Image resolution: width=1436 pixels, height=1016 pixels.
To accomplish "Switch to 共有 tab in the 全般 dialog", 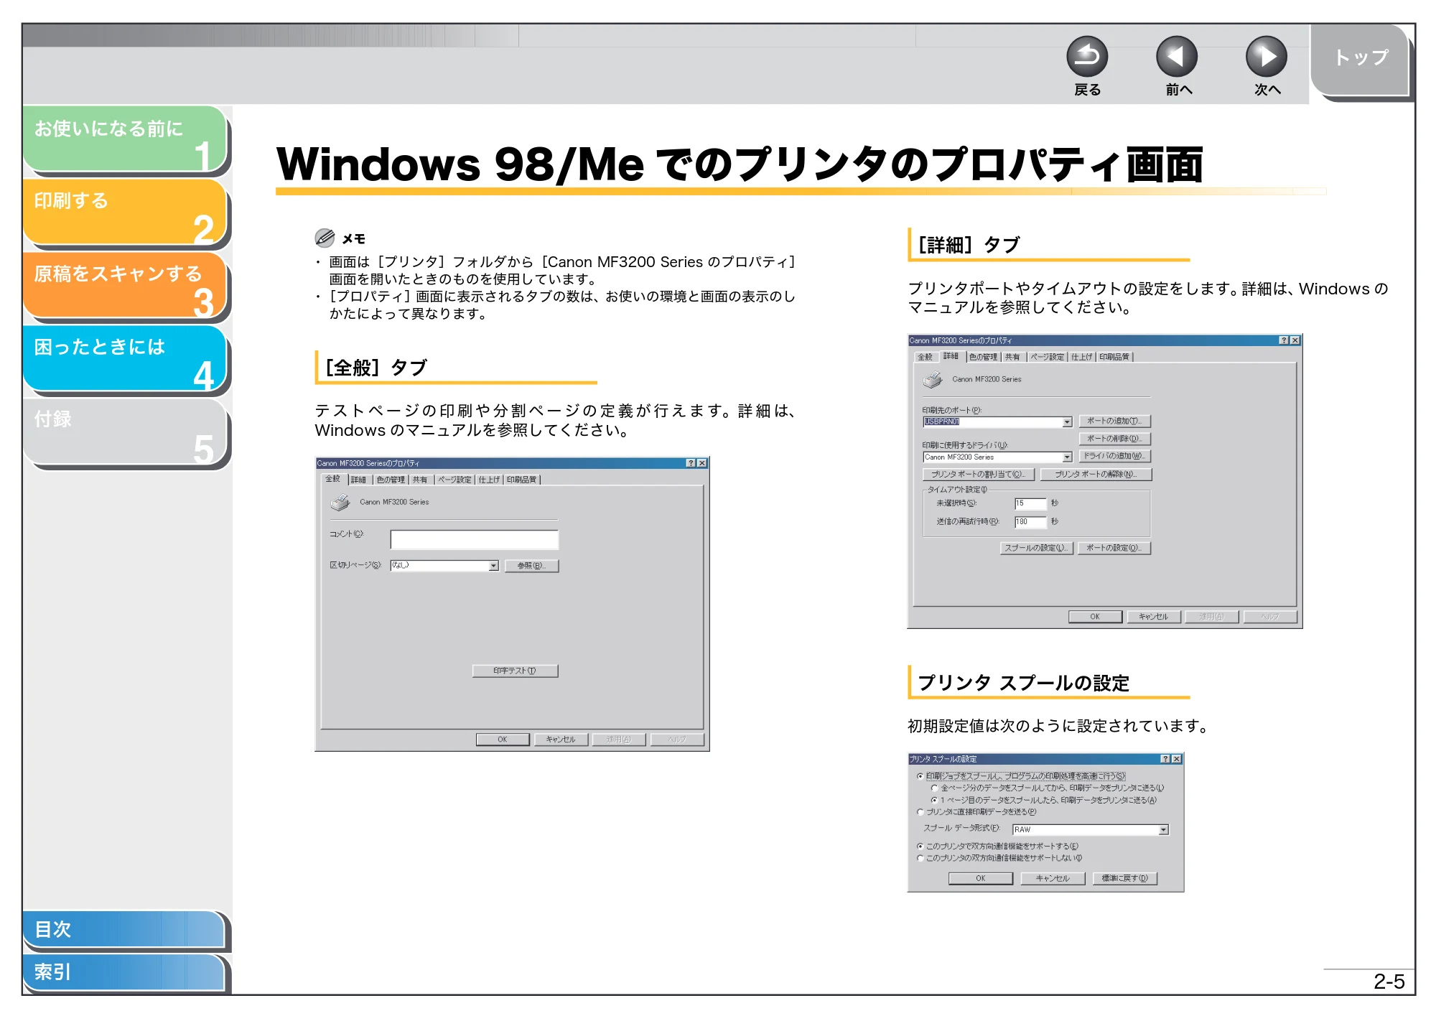I will [421, 480].
